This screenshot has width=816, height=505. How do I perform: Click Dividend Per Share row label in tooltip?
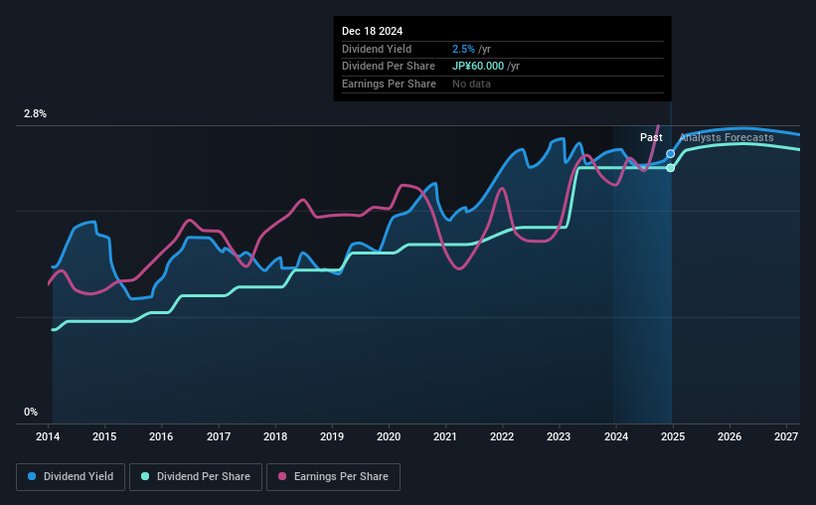pyautogui.click(x=389, y=67)
